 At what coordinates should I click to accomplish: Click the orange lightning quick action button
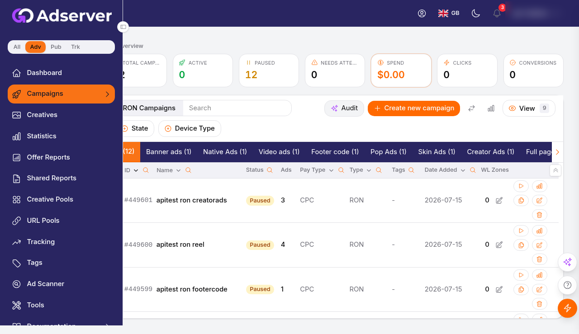[568, 308]
